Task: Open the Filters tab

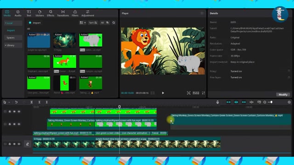Action: 75,13
